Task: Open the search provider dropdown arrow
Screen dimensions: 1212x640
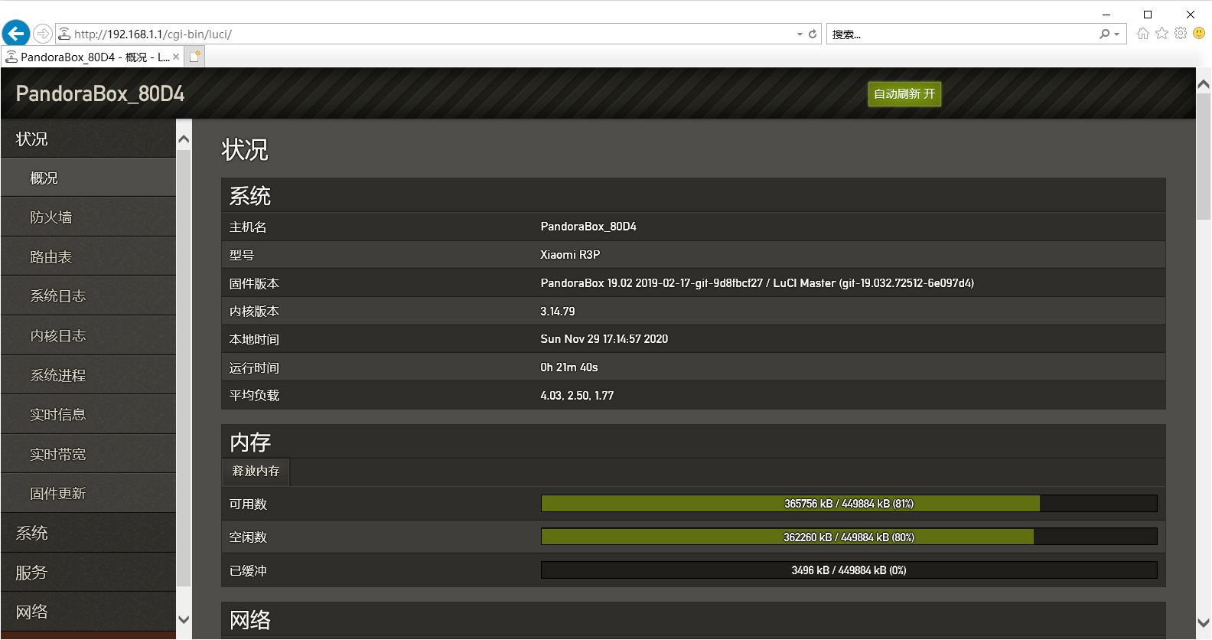Action: pos(1117,34)
